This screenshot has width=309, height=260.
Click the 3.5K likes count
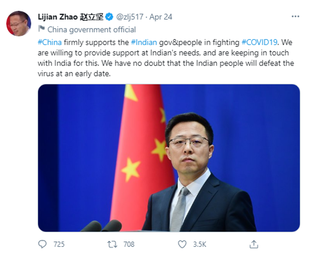point(200,244)
